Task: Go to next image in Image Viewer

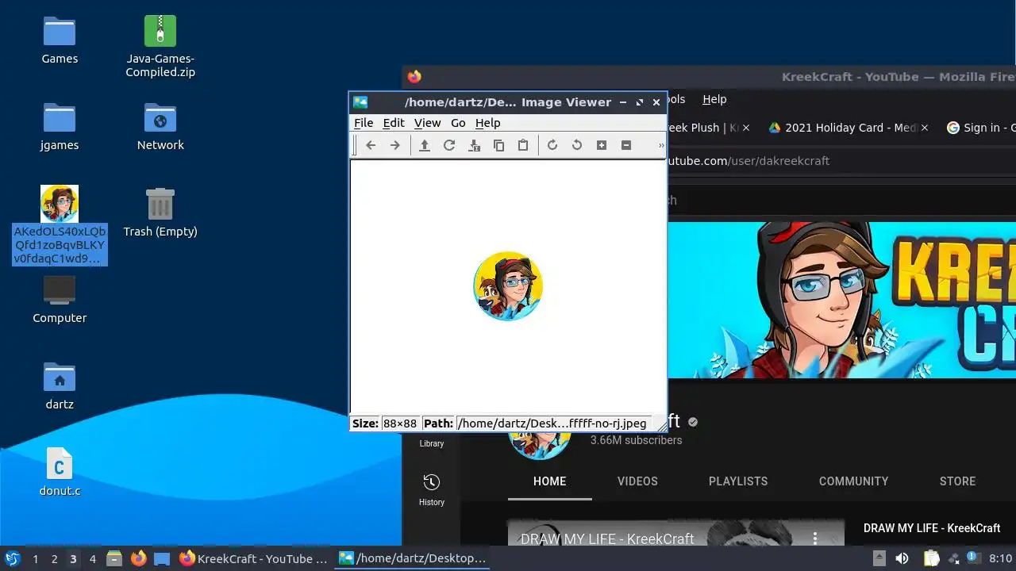Action: pos(394,145)
